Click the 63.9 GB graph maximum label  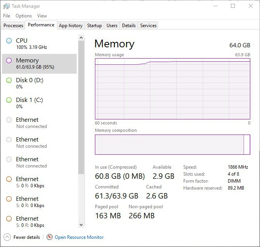[243, 55]
